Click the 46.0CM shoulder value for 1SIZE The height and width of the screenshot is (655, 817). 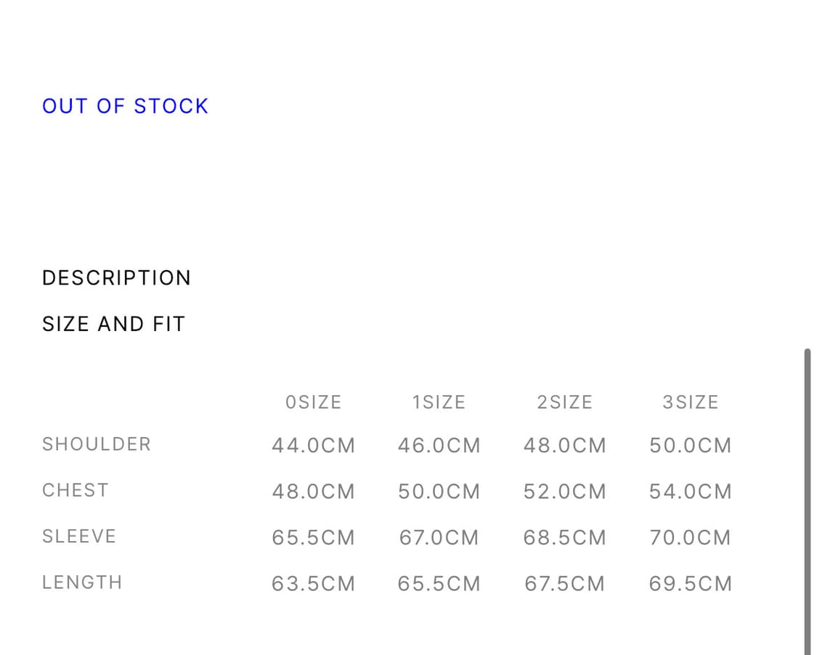coord(439,446)
